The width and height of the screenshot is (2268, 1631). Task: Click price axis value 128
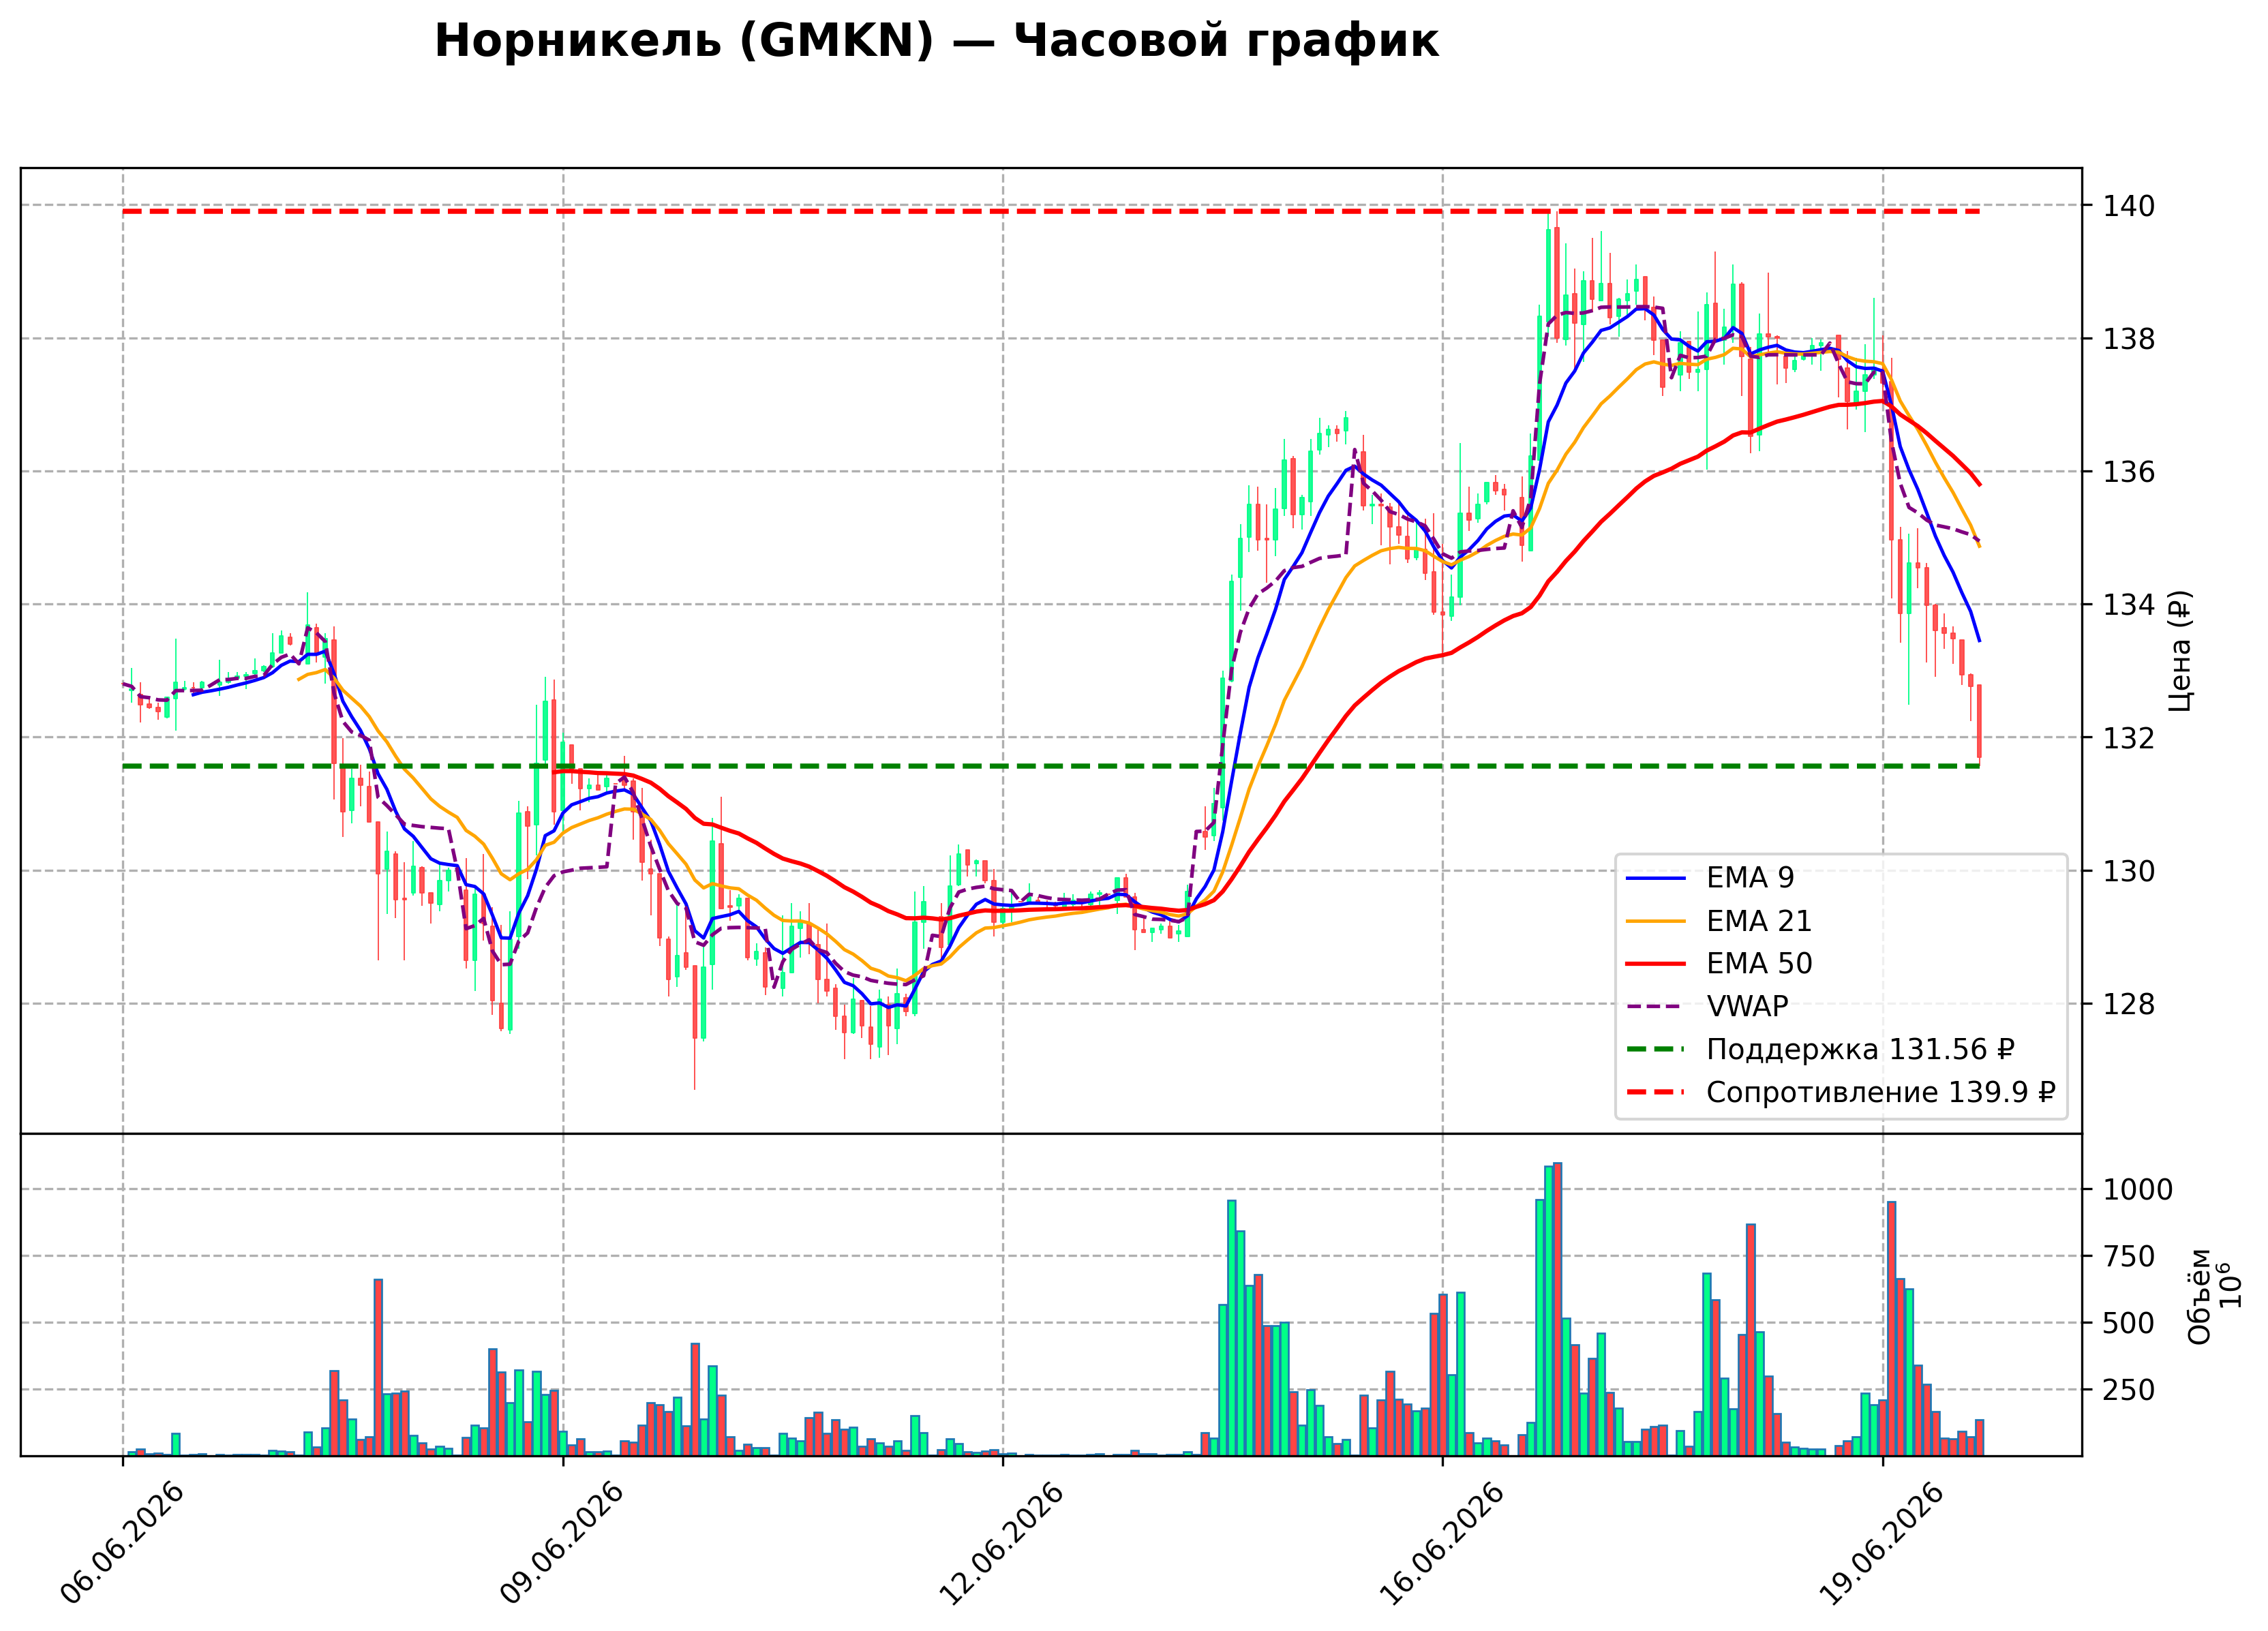click(x=2129, y=1004)
